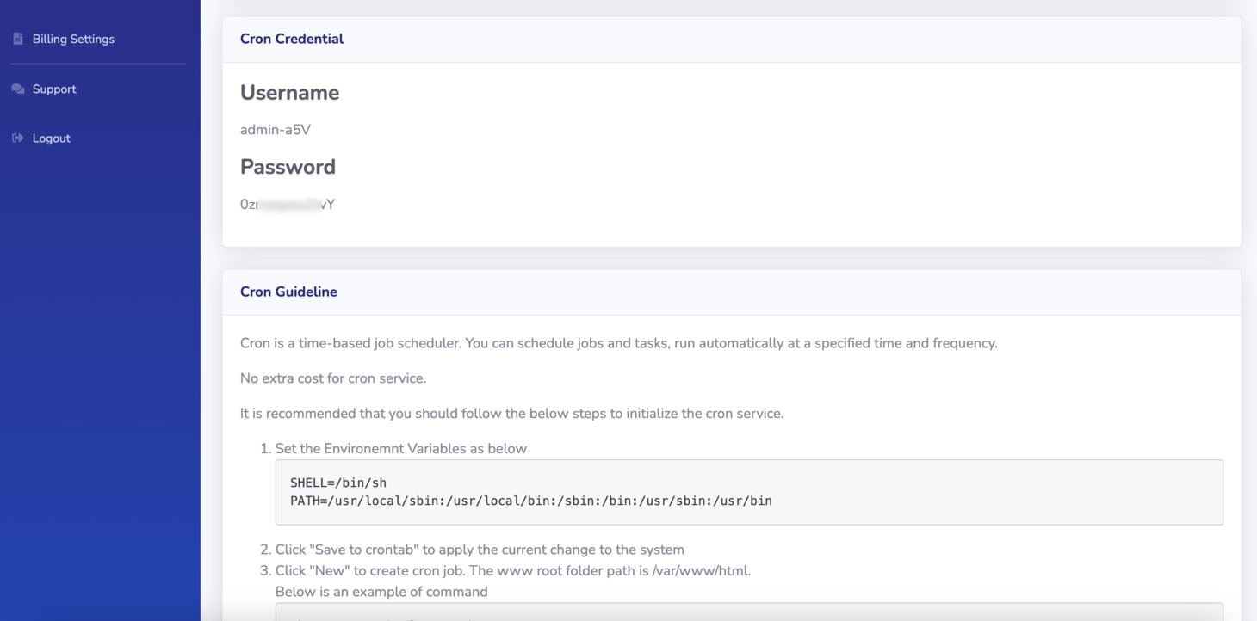The width and height of the screenshot is (1257, 621).
Task: Click the PATH=/usr/local/sbin code line
Action: pos(531,501)
